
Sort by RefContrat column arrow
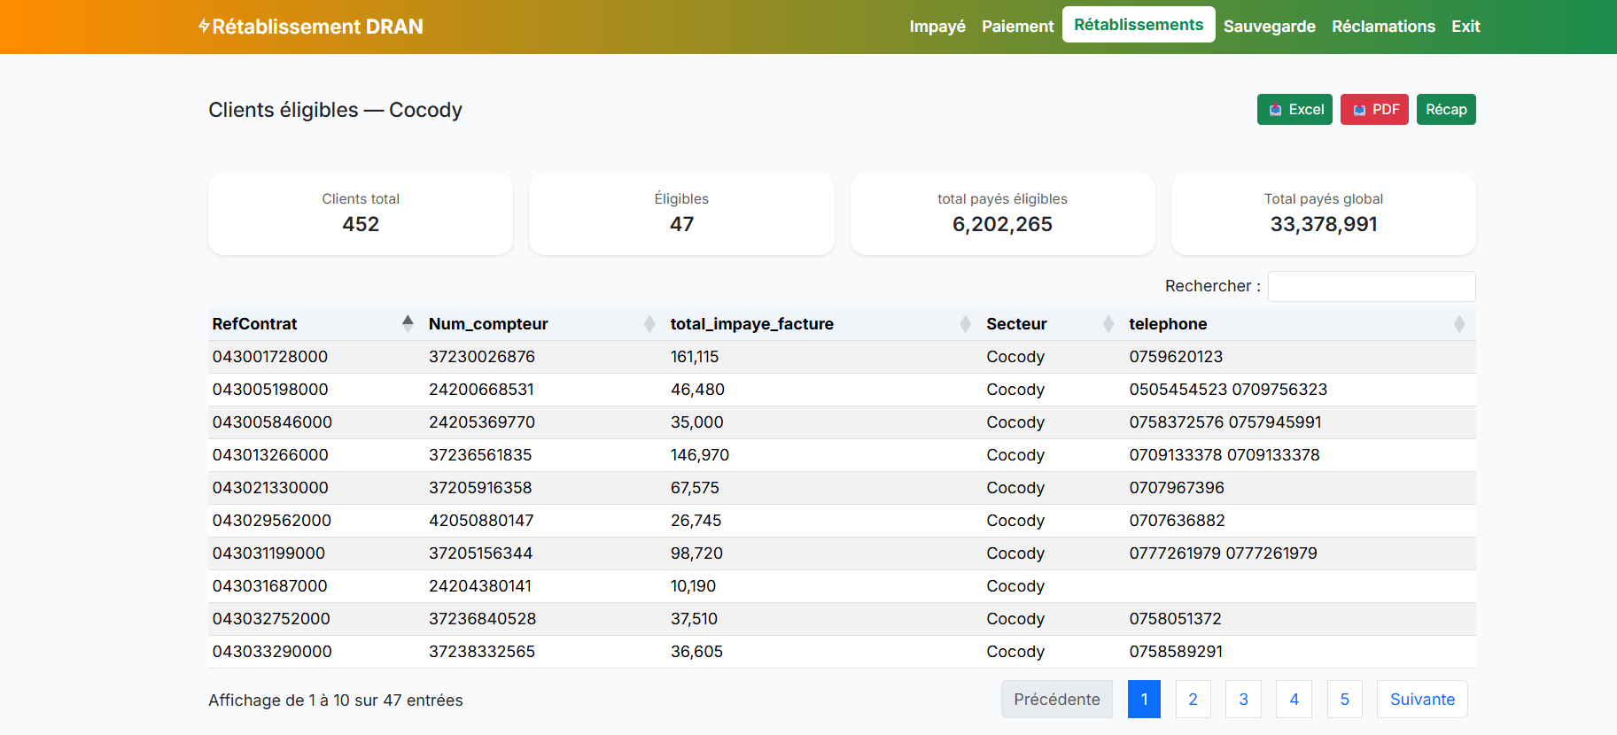408,323
